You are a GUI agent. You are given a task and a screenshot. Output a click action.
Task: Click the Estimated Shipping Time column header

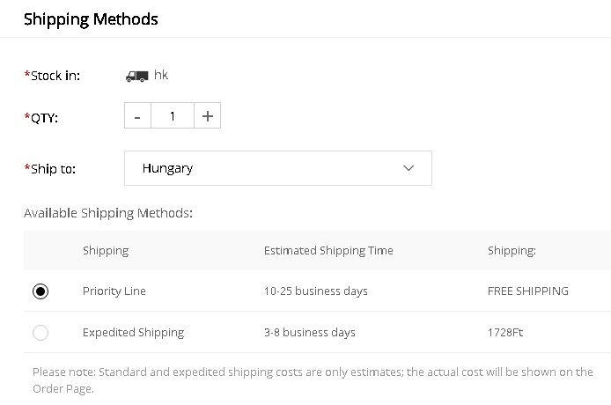coord(328,251)
